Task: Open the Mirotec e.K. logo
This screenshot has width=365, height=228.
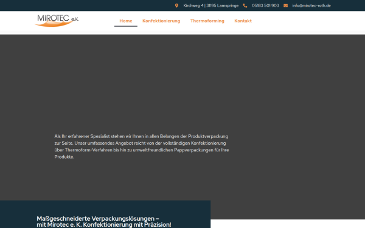Action: [x=57, y=21]
